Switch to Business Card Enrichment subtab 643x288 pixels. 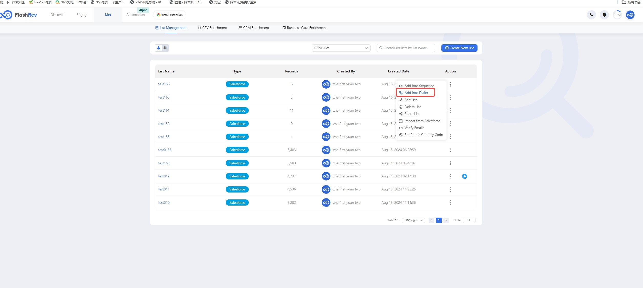305,28
